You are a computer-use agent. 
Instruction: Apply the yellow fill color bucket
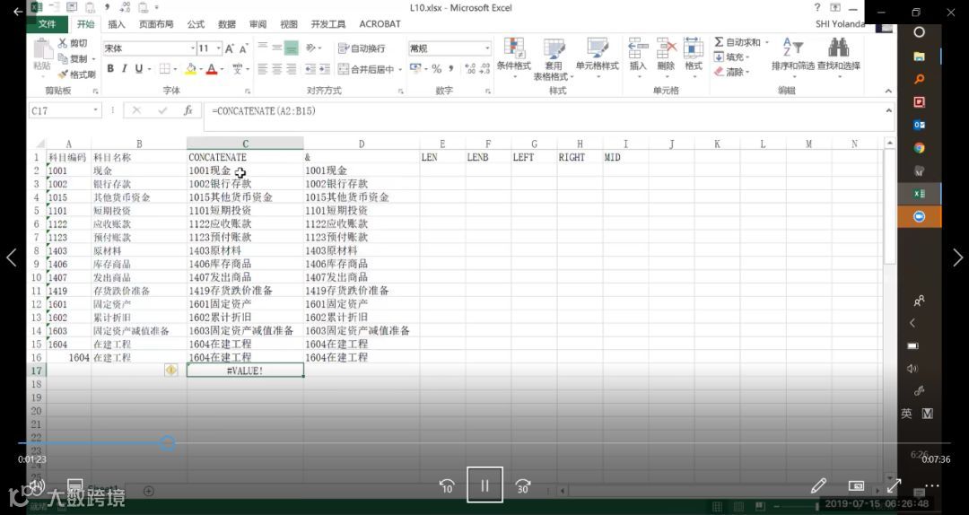coord(190,68)
